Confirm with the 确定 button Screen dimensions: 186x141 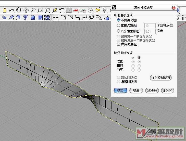point(120,90)
